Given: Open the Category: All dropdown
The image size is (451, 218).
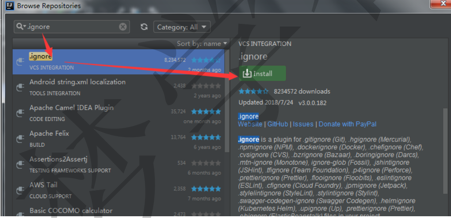Looking at the screenshot, I should (182, 27).
